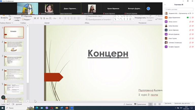Image resolution: width=195 pixels, height=110 pixels.
Task: Collapse participants panel chevron
Action: tap(165, 5)
